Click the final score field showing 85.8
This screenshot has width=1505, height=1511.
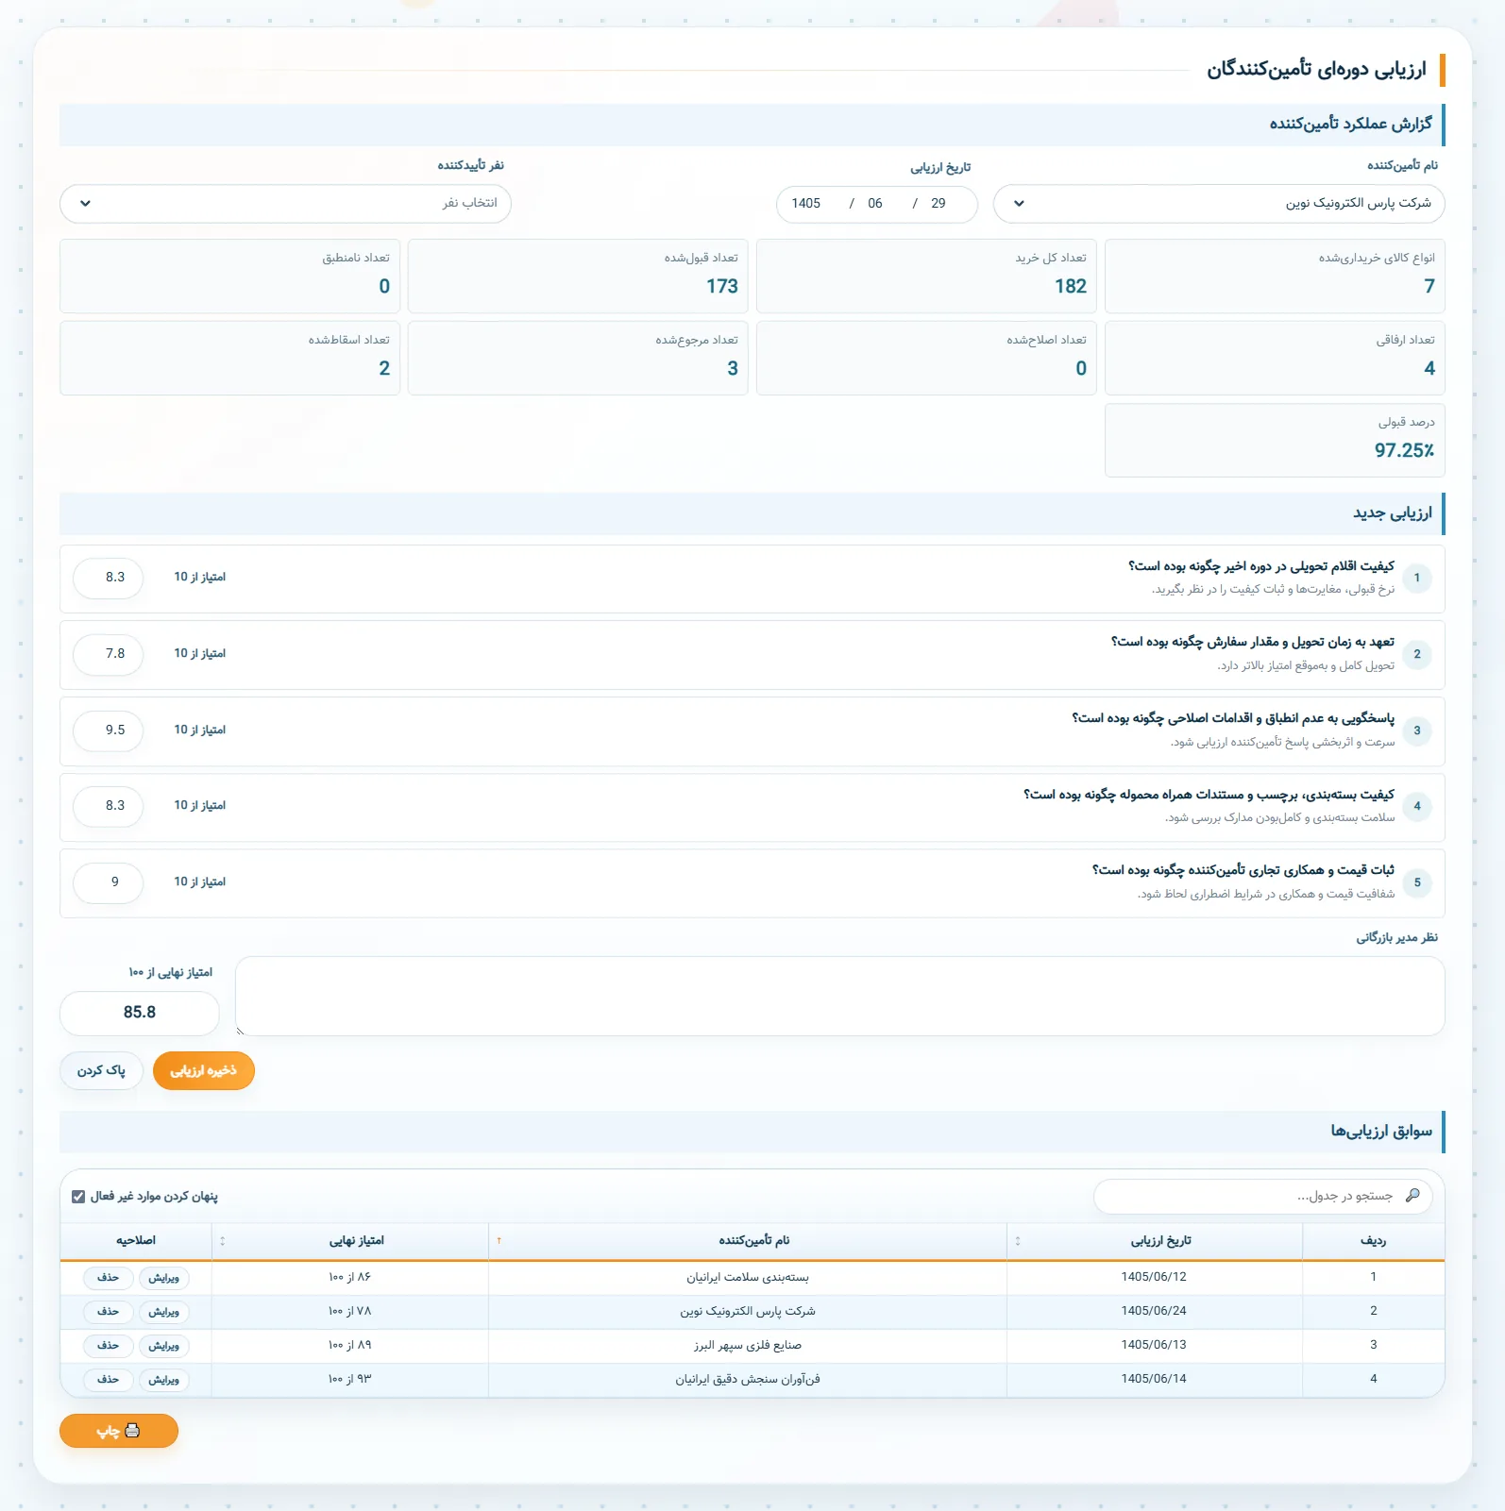pos(140,1013)
